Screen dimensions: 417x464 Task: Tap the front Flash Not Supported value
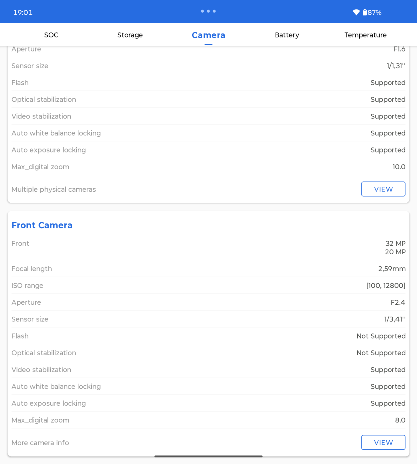[x=381, y=336]
